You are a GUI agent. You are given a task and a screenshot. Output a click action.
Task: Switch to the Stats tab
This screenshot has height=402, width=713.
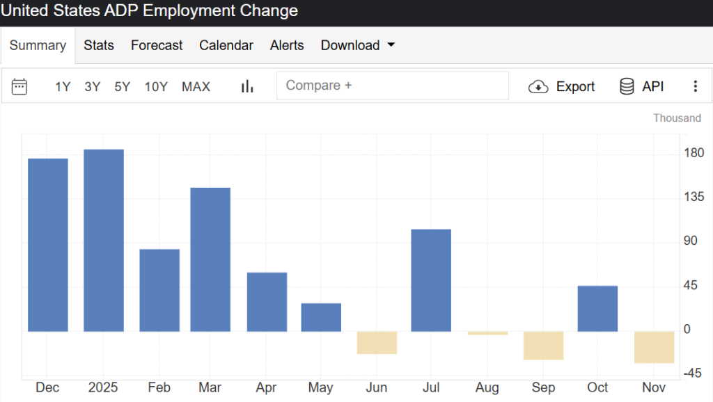[x=99, y=45]
